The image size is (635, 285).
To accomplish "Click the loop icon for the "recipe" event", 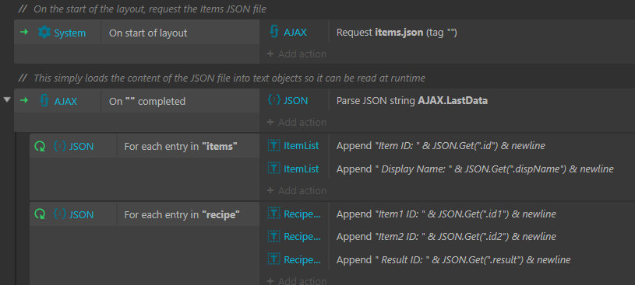I will [x=40, y=214].
